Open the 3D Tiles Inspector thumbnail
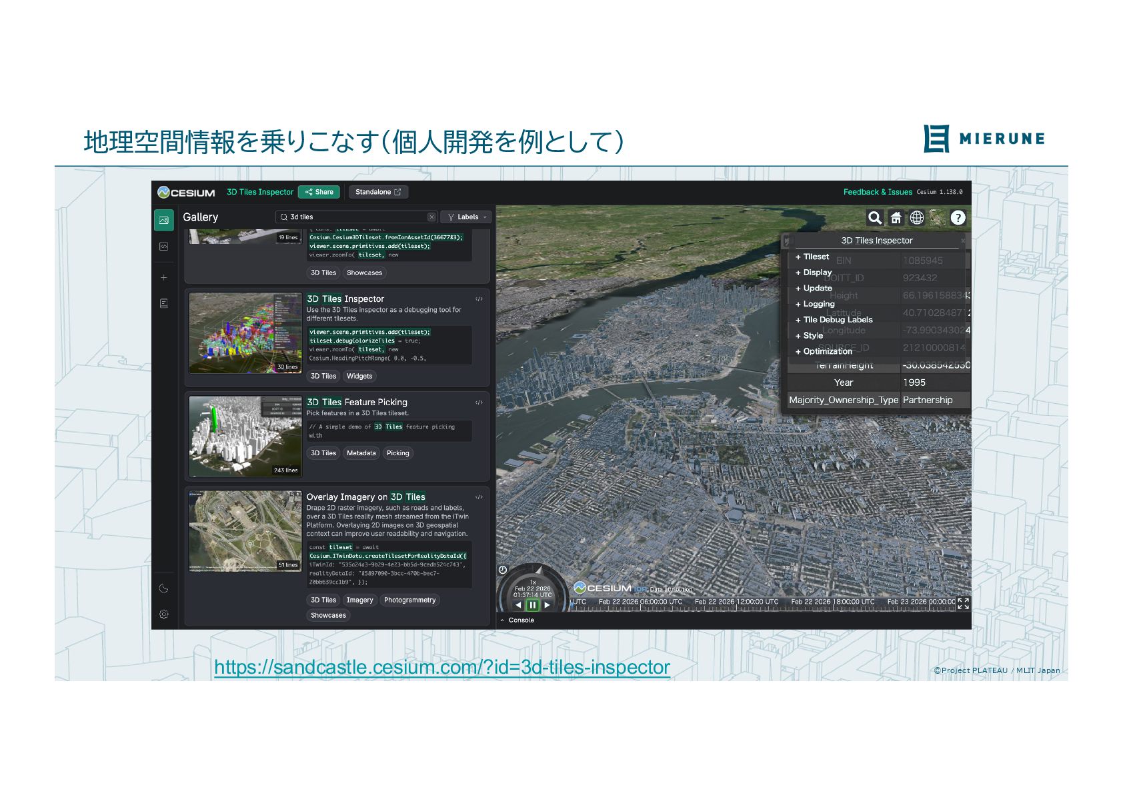Image resolution: width=1123 pixels, height=793 pixels. tap(245, 333)
